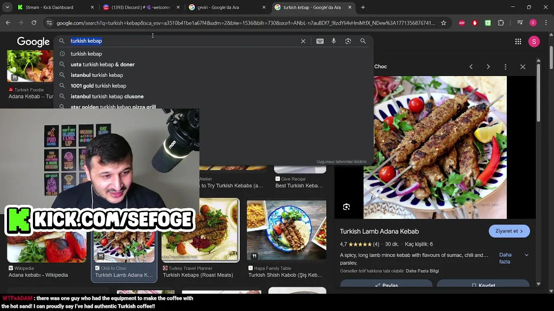This screenshot has height=311, width=554.
Task: Open Chrome three-dot menu
Action: click(x=546, y=23)
